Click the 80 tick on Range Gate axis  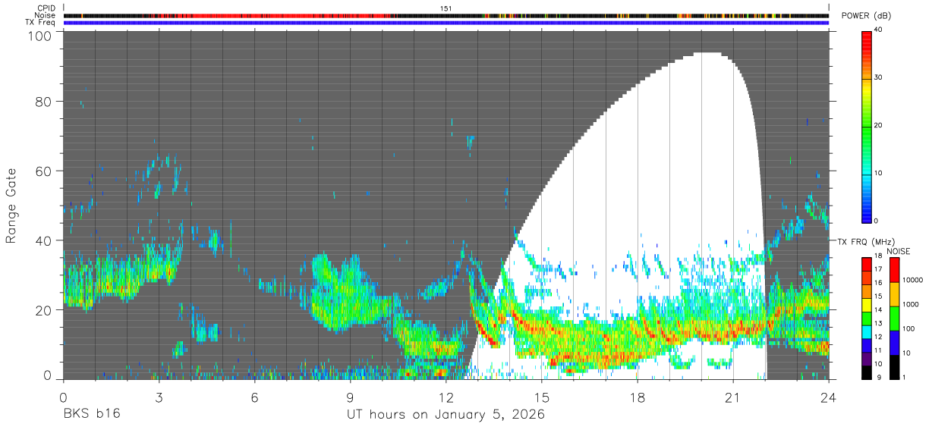click(x=43, y=102)
